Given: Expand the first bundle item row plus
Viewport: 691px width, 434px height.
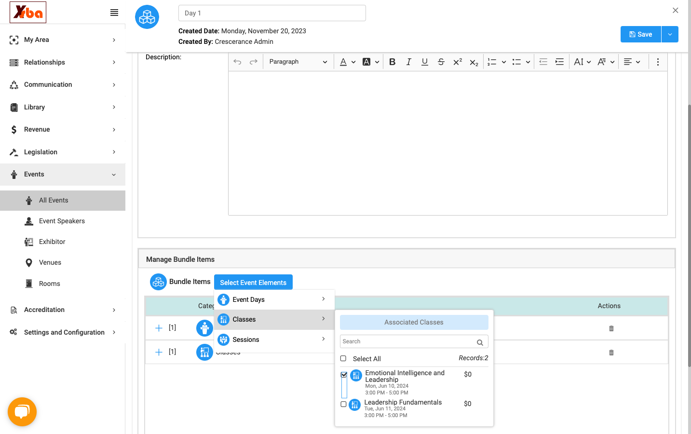Looking at the screenshot, I should coord(159,328).
